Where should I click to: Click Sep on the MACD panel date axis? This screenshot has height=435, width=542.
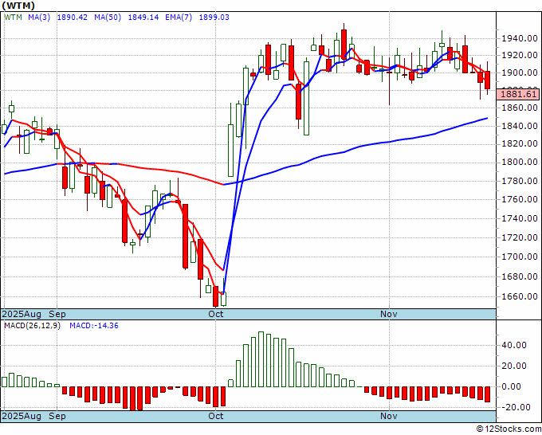point(57,416)
